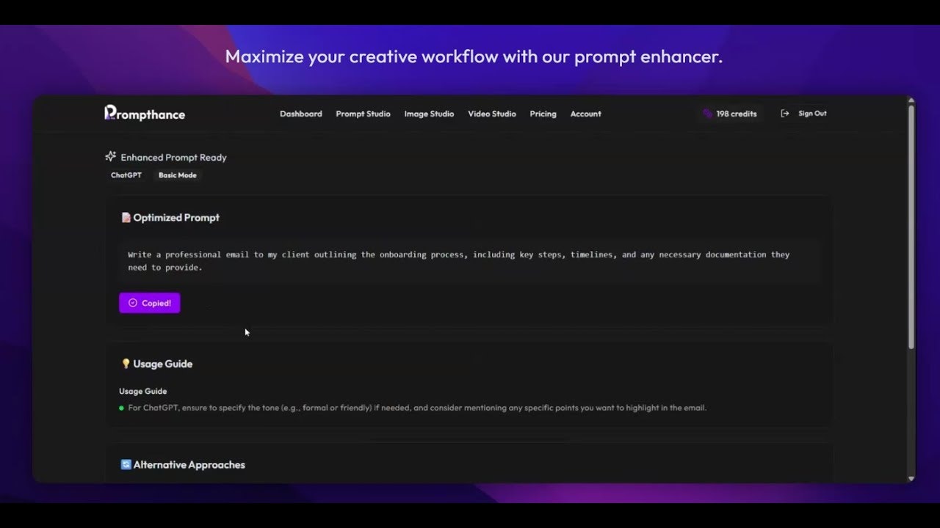Click the page scrollbar thumb
The image size is (940, 528).
point(911,227)
